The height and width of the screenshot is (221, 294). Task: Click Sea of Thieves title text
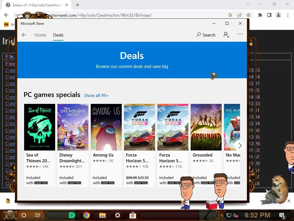38,158
